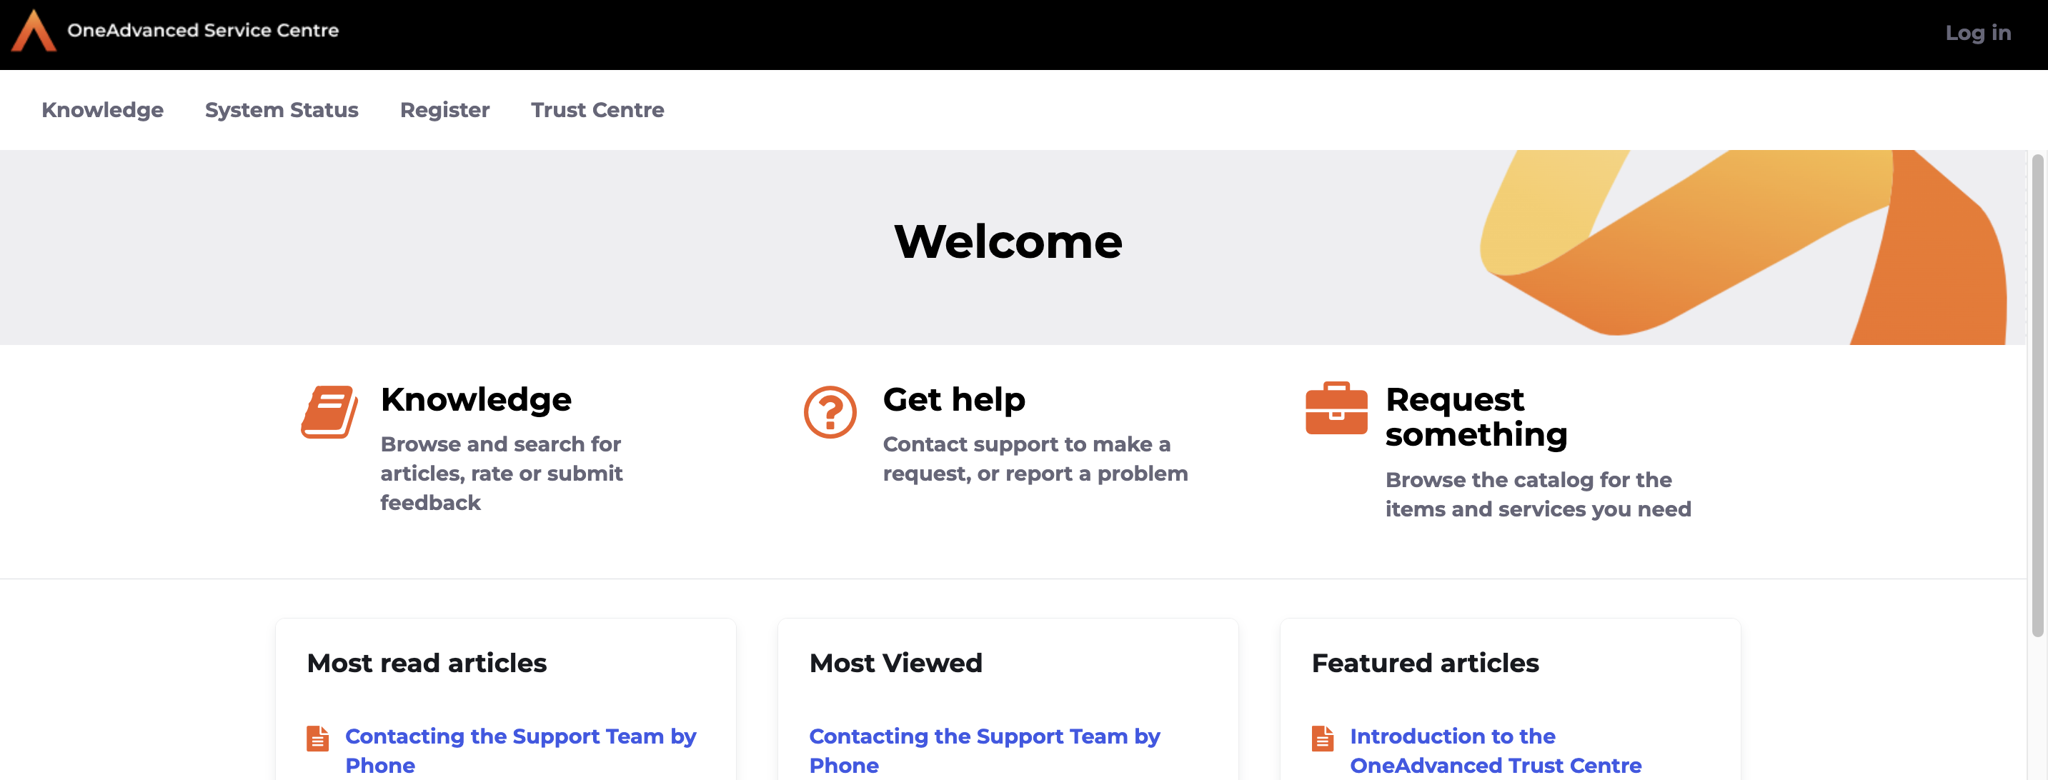Click OneAdvanced Service Centre title text
2048x780 pixels.
click(203, 30)
